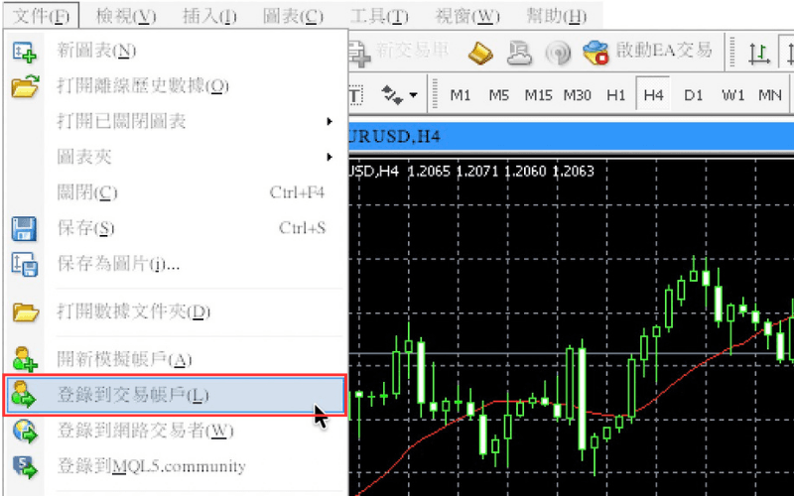Click the EURUSD,H4 chart title bar

(x=572, y=136)
